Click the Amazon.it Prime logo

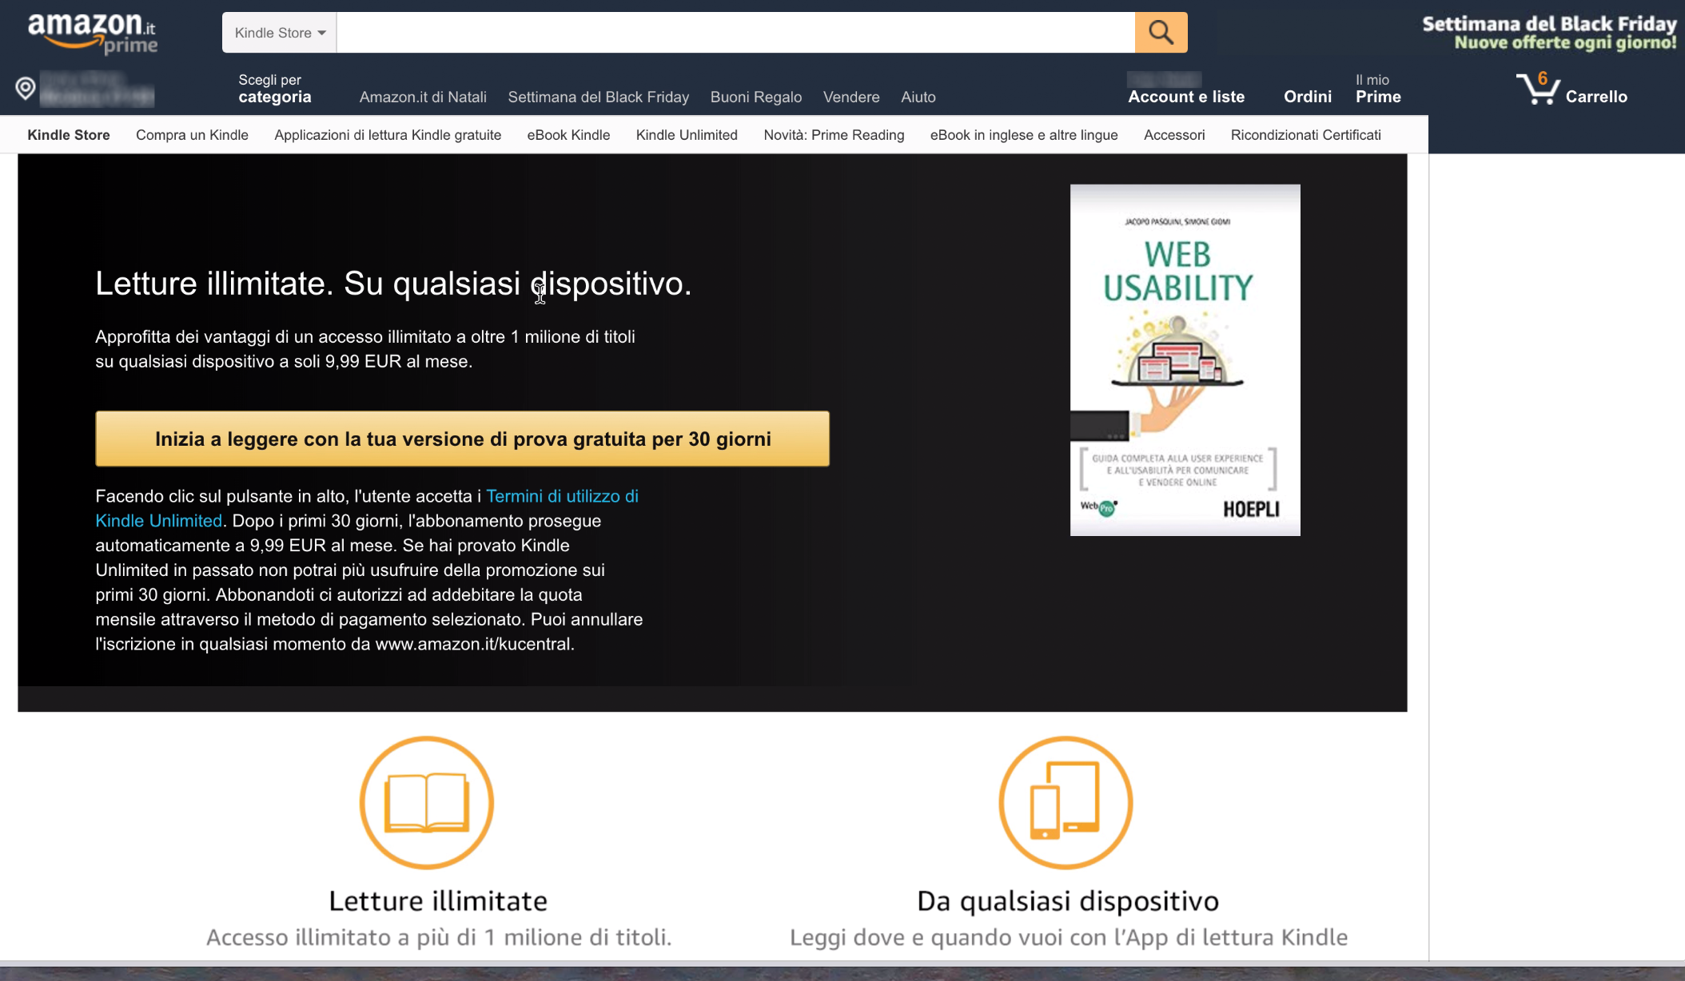tap(92, 34)
